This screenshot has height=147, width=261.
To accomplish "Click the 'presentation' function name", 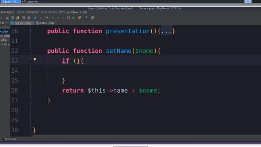I will (x=128, y=31).
